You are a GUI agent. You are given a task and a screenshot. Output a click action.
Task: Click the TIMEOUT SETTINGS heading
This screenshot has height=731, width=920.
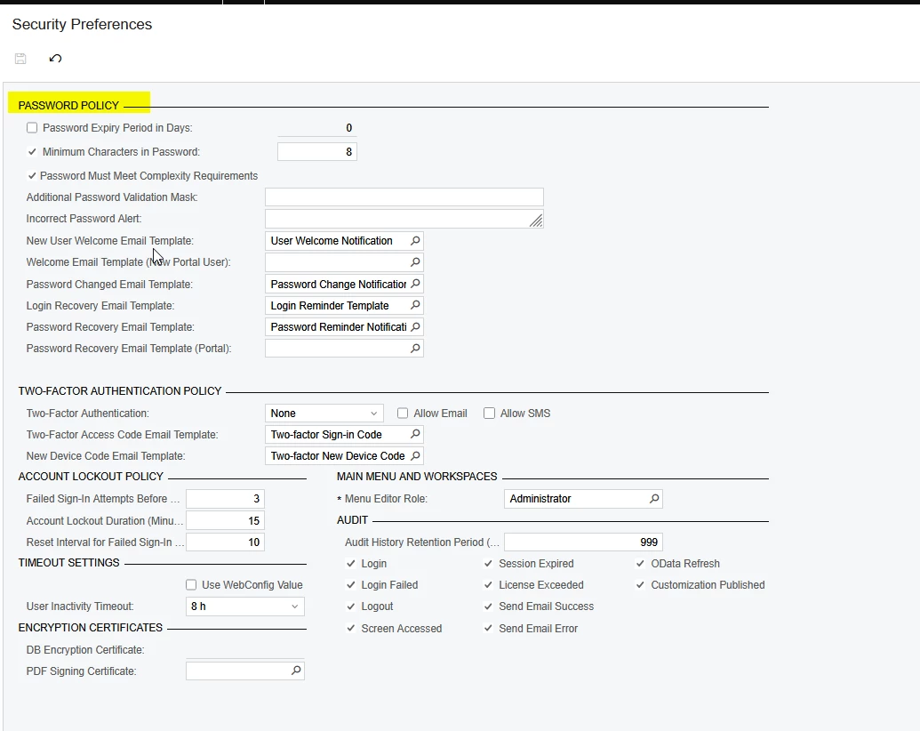pos(68,563)
